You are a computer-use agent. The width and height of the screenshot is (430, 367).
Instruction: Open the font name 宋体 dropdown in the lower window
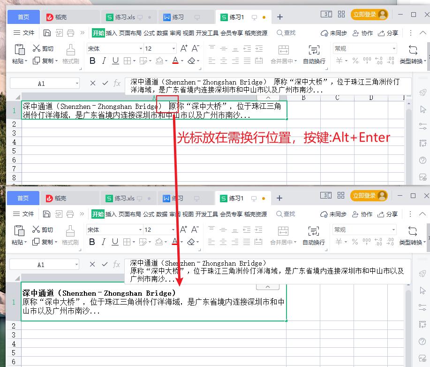[x=140, y=230]
